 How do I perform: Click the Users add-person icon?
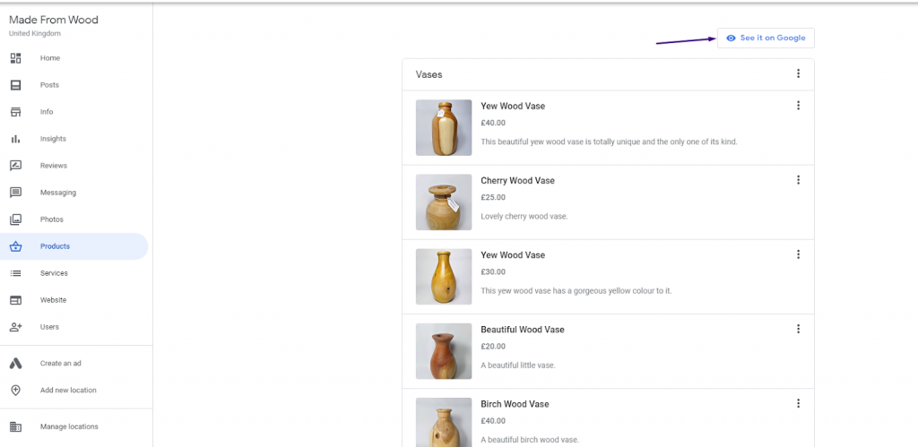point(16,327)
